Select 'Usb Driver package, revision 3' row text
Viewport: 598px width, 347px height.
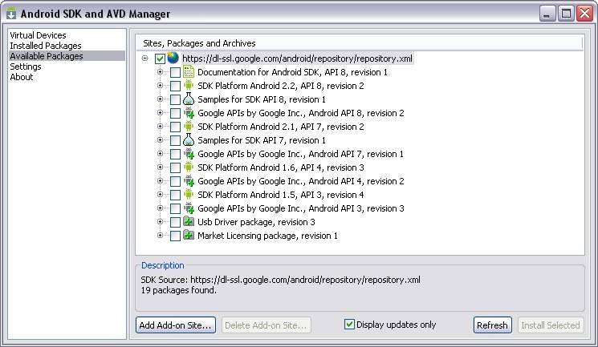[x=256, y=222]
